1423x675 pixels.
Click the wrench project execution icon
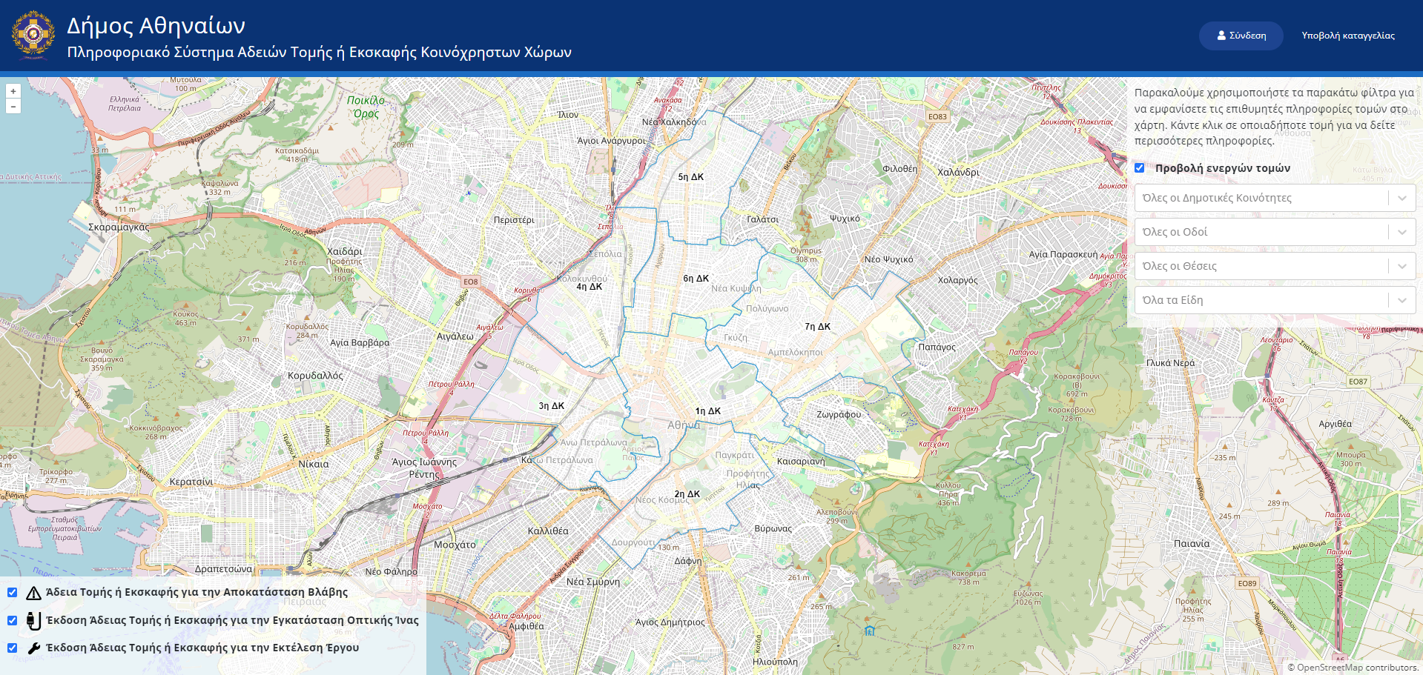33,648
